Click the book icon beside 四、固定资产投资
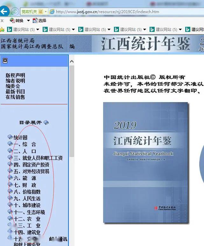This screenshot has height=246, width=204. 10,164
